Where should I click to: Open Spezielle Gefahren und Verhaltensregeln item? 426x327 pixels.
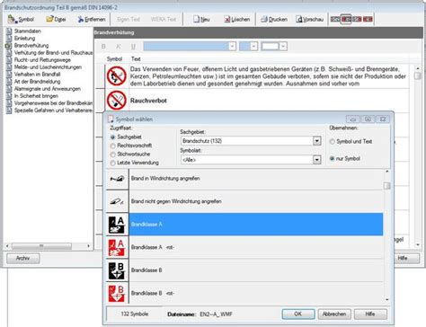click(53, 110)
